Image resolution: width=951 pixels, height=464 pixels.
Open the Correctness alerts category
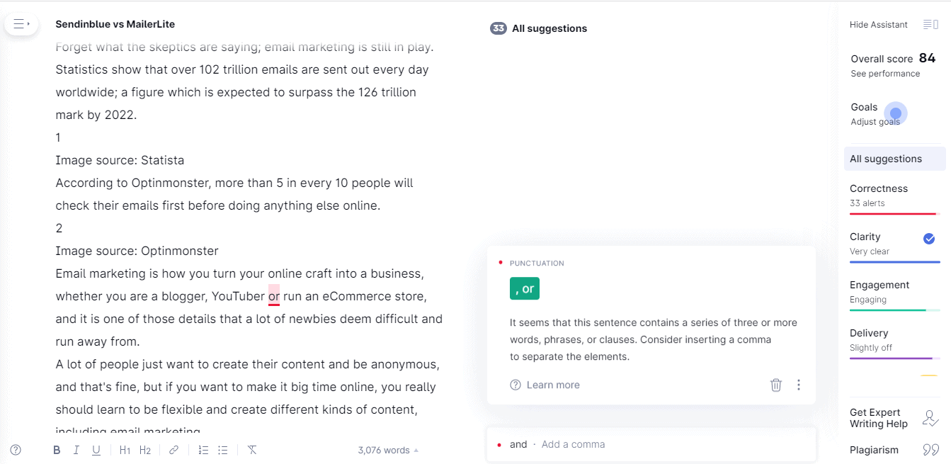pyautogui.click(x=894, y=196)
